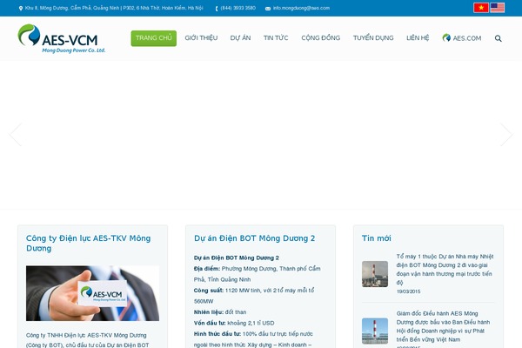Open business card AES-VCM image

point(92,293)
